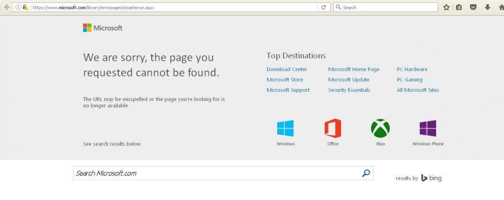This screenshot has height=200, width=504.
Task: Open the Xbox logo tile
Action: [380, 128]
